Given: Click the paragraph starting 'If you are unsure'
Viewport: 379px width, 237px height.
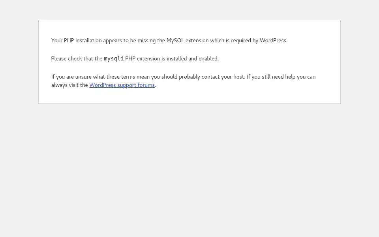Looking at the screenshot, I should pyautogui.click(x=183, y=81).
